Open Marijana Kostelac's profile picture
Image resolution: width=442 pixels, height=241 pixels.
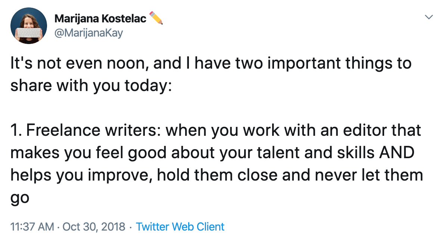(x=29, y=26)
